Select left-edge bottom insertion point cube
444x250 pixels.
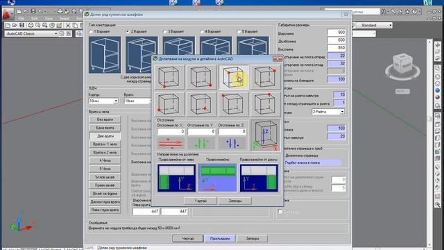tap(169, 104)
